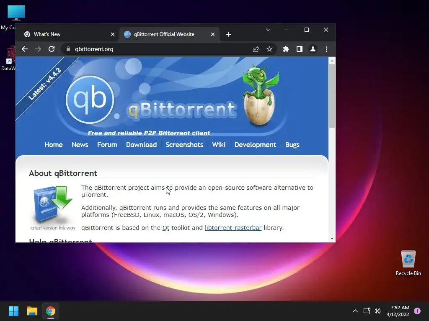The height and width of the screenshot is (321, 429).
Task: Maximize the Chrome window
Action: click(x=307, y=30)
